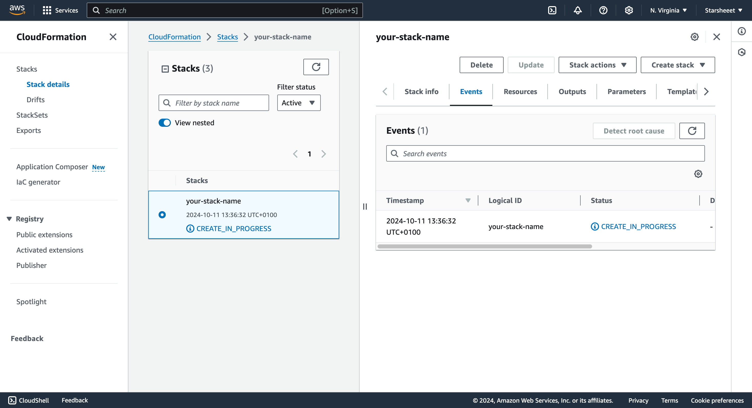Collapse the Stacks panel square icon
This screenshot has height=408, width=752.
(165, 69)
